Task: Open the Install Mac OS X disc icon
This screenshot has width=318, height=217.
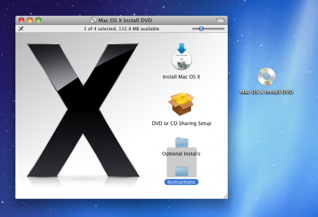Action: [x=181, y=57]
